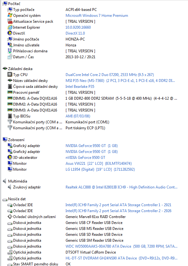Select the HONZA-PC computer name value
Image resolution: width=188 pixels, height=266 pixels.
tap(75, 39)
